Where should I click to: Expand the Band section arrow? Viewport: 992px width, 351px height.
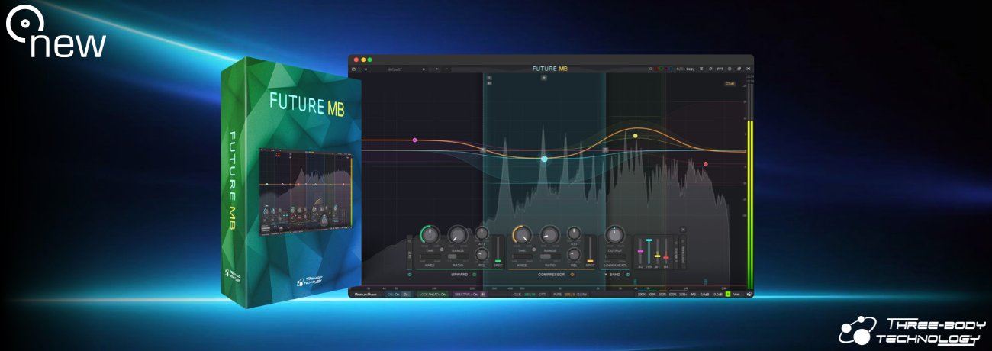606,274
